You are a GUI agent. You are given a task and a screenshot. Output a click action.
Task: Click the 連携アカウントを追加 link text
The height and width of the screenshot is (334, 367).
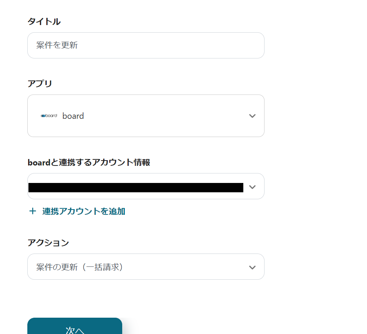pos(84,211)
